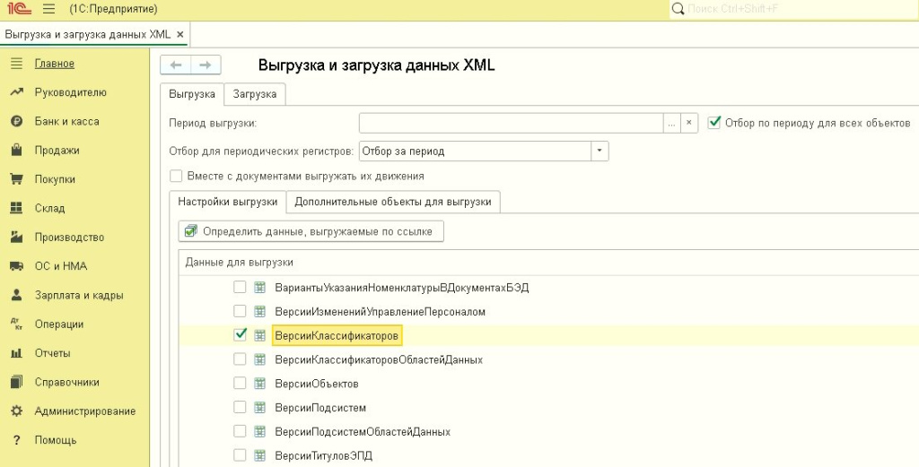Click Определить данные, выгружаемые по ссылке button
Viewport: 919px width, 467px height.
point(311,231)
